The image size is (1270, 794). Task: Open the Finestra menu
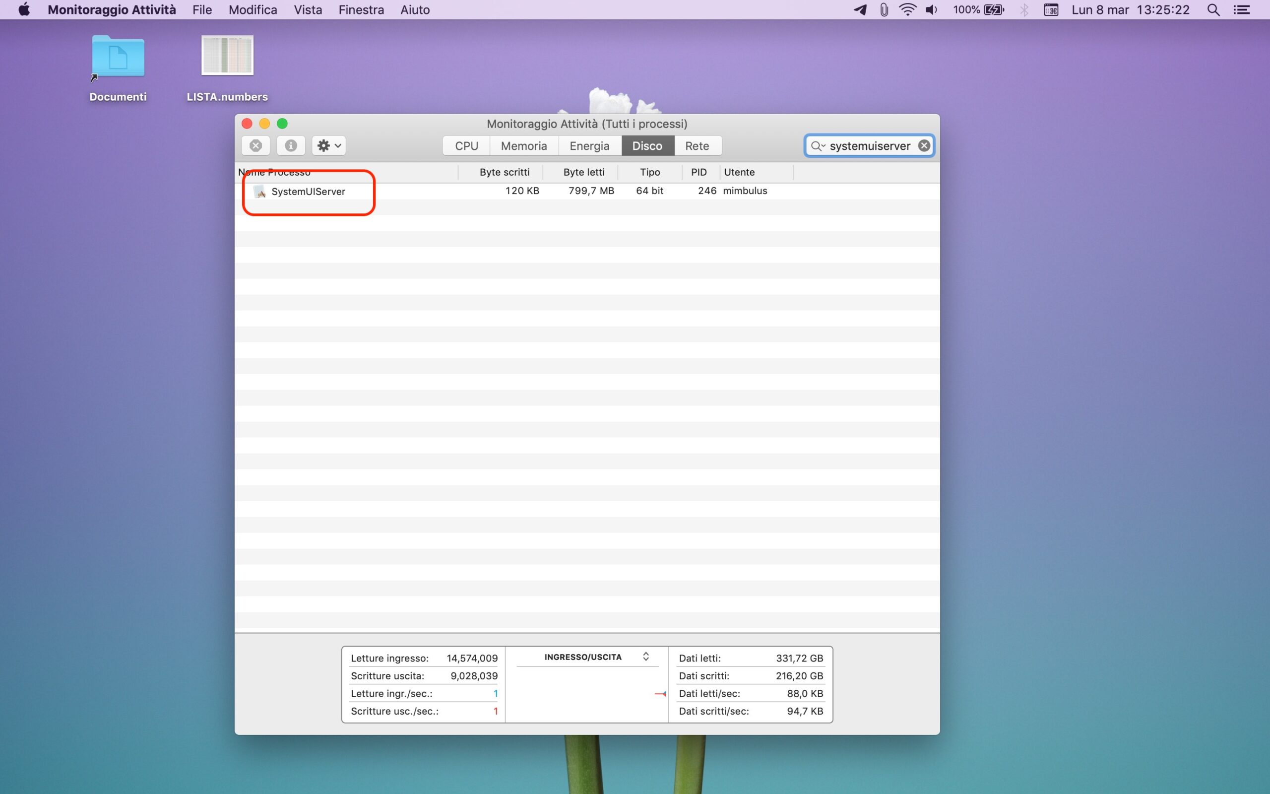361,10
